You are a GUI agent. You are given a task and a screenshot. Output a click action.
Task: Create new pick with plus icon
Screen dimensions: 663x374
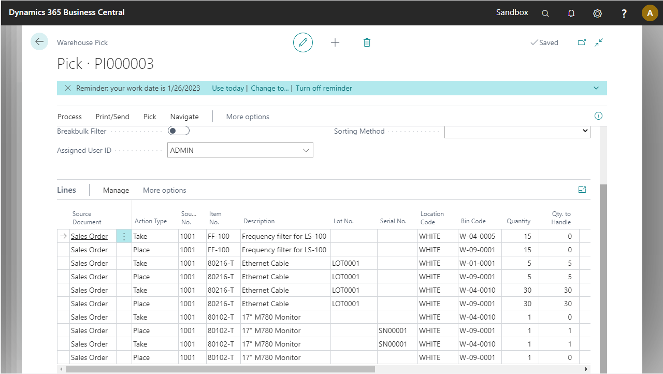click(335, 42)
